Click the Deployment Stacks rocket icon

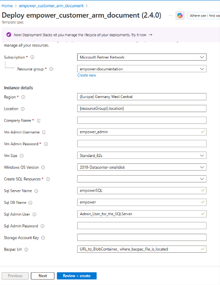point(9,34)
